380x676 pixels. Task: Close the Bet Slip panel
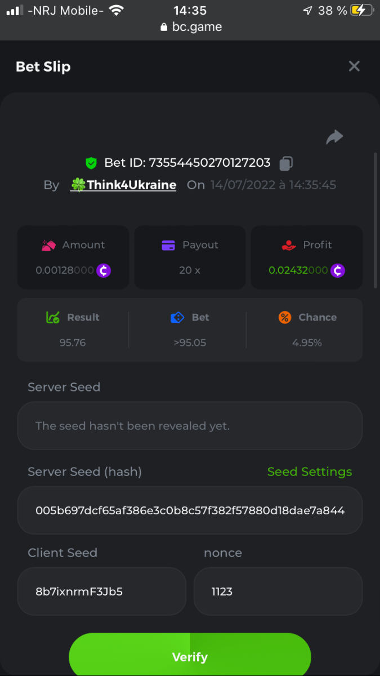[354, 66]
